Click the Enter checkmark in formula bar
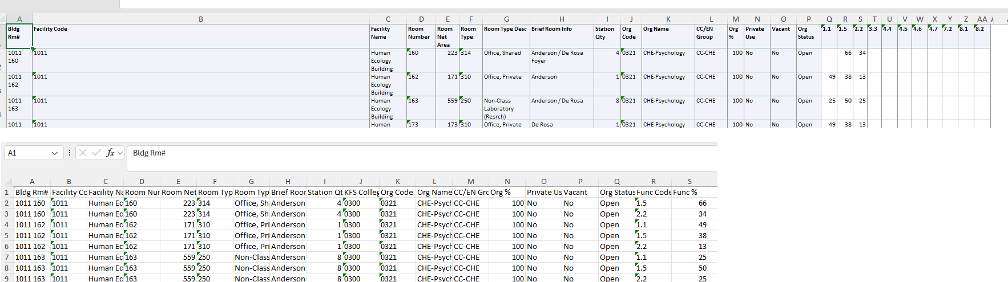 tap(96, 153)
